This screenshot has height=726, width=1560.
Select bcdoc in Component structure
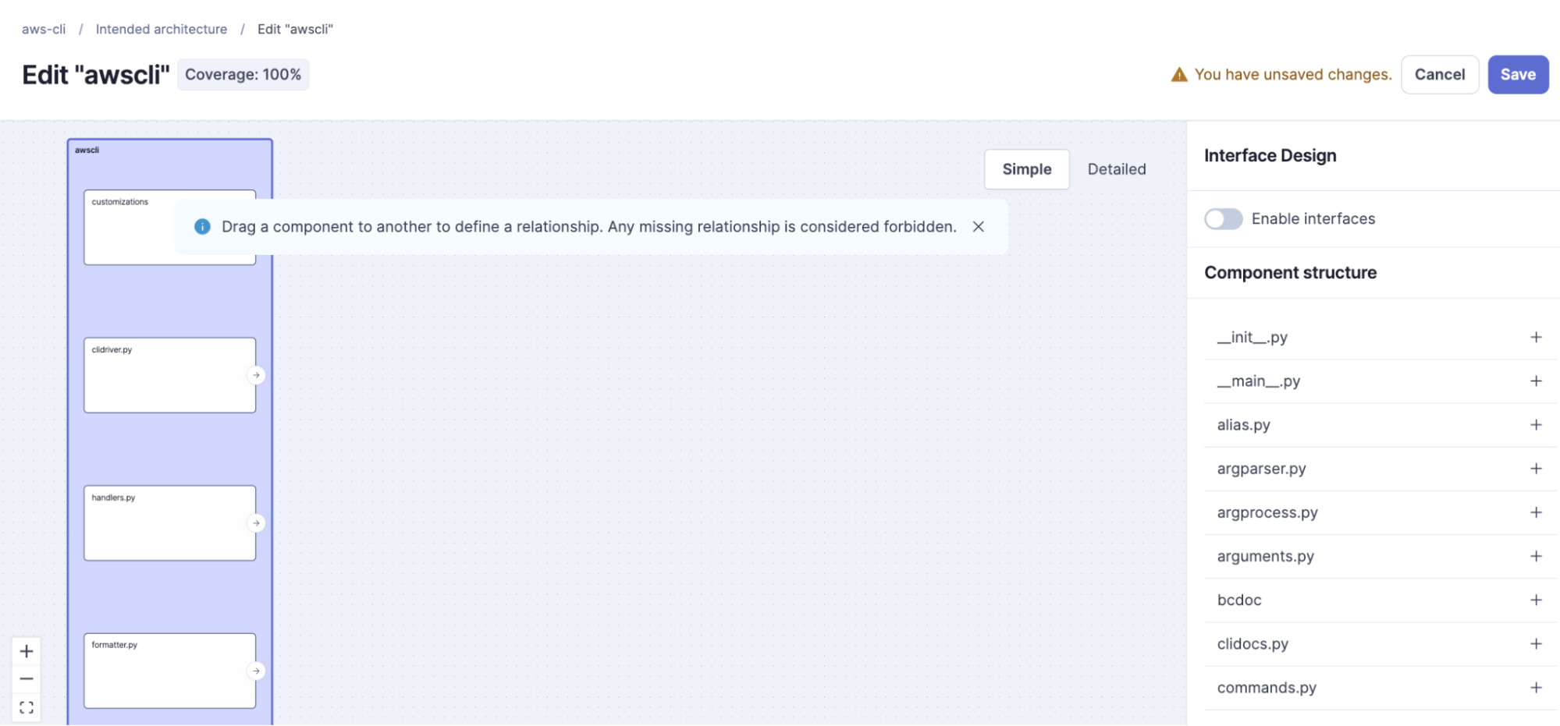coord(1239,600)
